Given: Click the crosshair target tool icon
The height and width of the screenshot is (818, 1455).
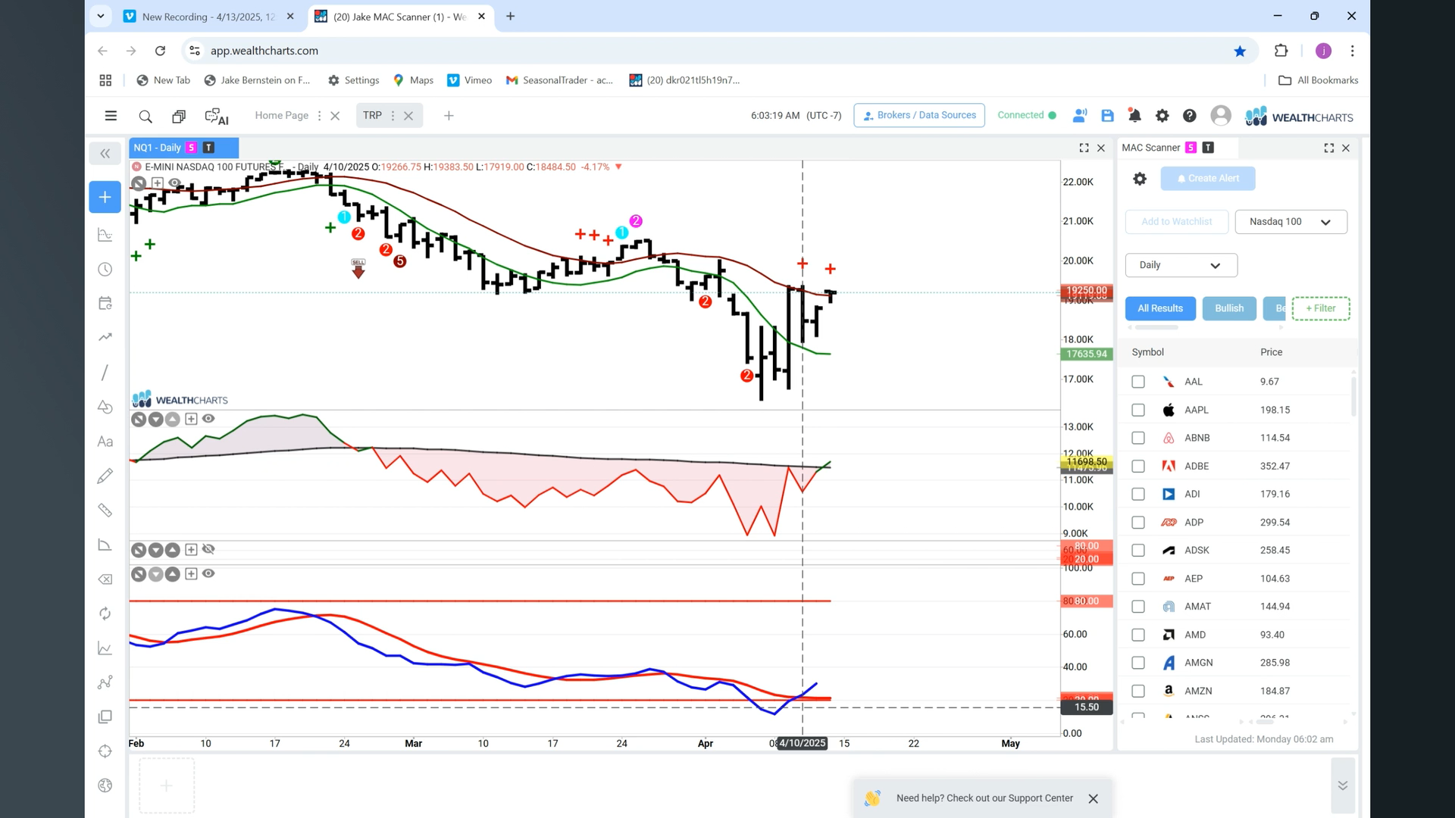Looking at the screenshot, I should pos(105,751).
